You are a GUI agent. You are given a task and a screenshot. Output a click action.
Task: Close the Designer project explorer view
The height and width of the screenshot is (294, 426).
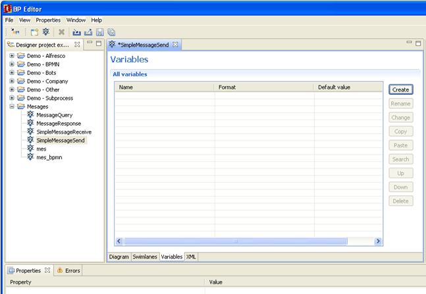77,45
